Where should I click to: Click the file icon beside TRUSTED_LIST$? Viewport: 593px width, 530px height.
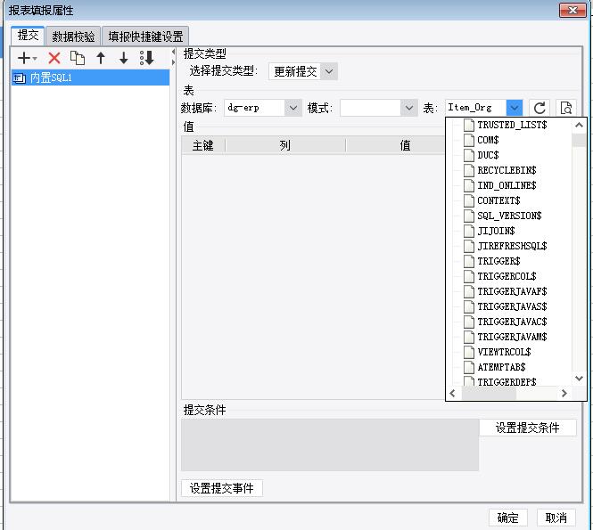click(x=469, y=125)
